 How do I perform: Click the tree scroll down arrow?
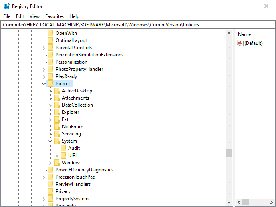(229, 203)
